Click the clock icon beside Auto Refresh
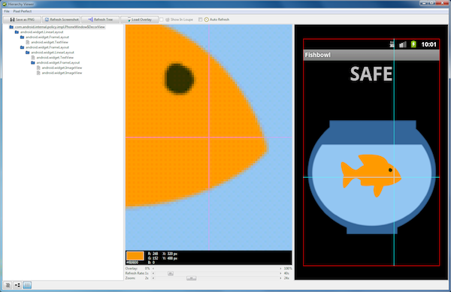The image size is (451, 292). pyautogui.click(x=206, y=20)
